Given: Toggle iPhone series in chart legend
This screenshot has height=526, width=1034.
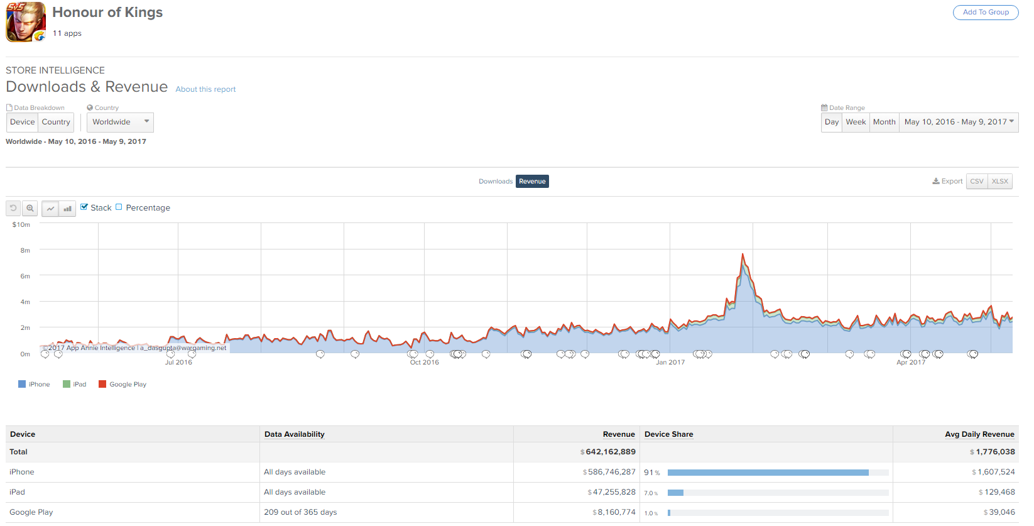Looking at the screenshot, I should point(34,384).
